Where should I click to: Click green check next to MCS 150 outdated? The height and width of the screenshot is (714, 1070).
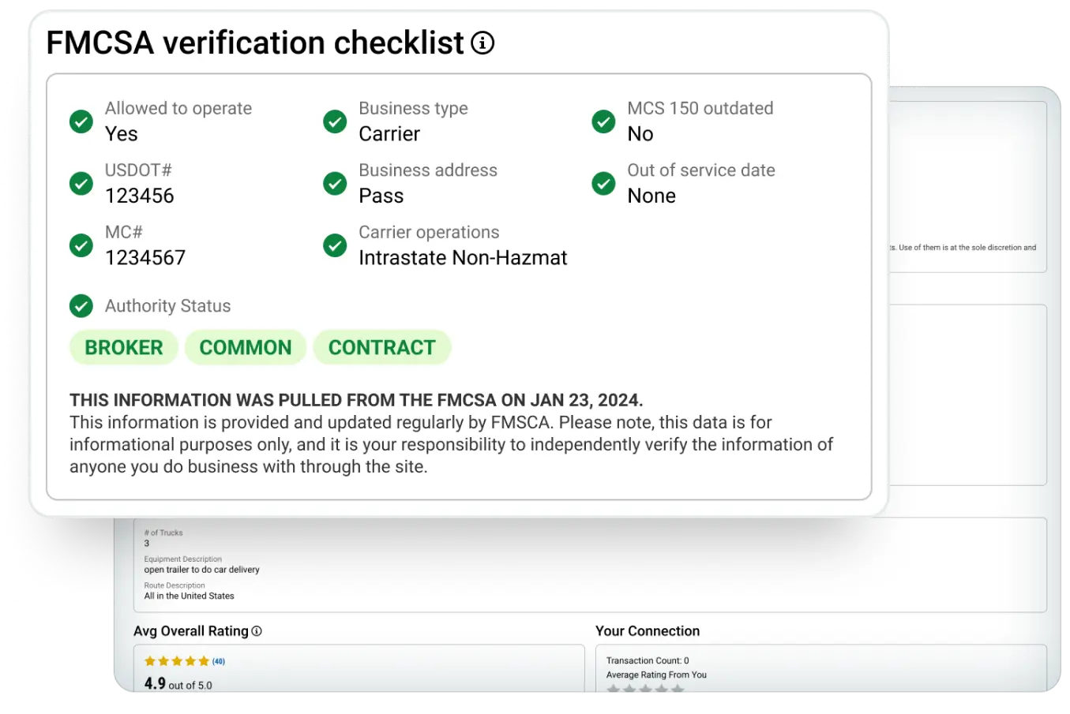coord(603,121)
